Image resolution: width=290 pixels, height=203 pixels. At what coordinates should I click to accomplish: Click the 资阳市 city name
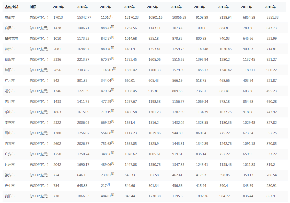[10, 196]
